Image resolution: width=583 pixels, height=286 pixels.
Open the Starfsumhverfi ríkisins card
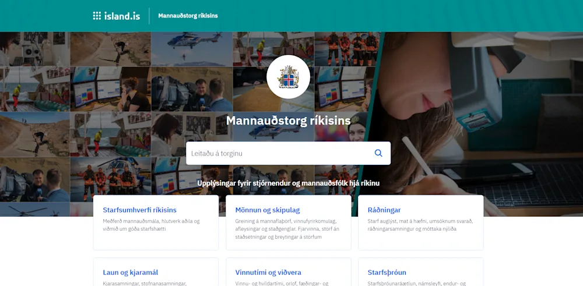156,223
